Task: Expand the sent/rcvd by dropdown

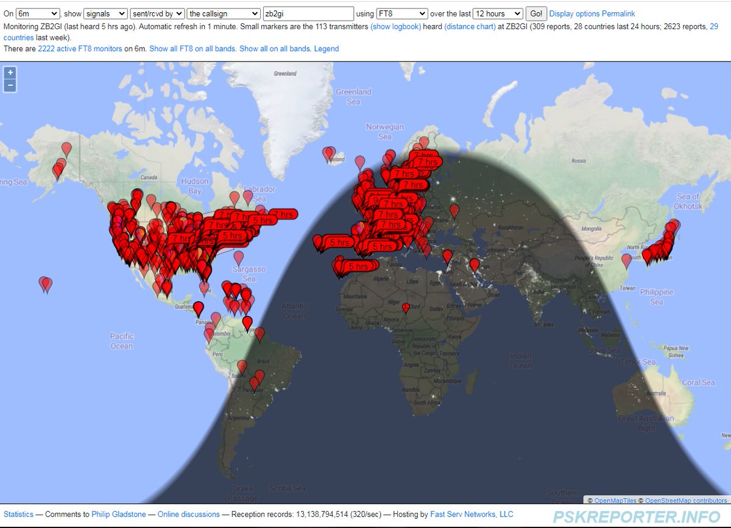Action: tap(157, 13)
